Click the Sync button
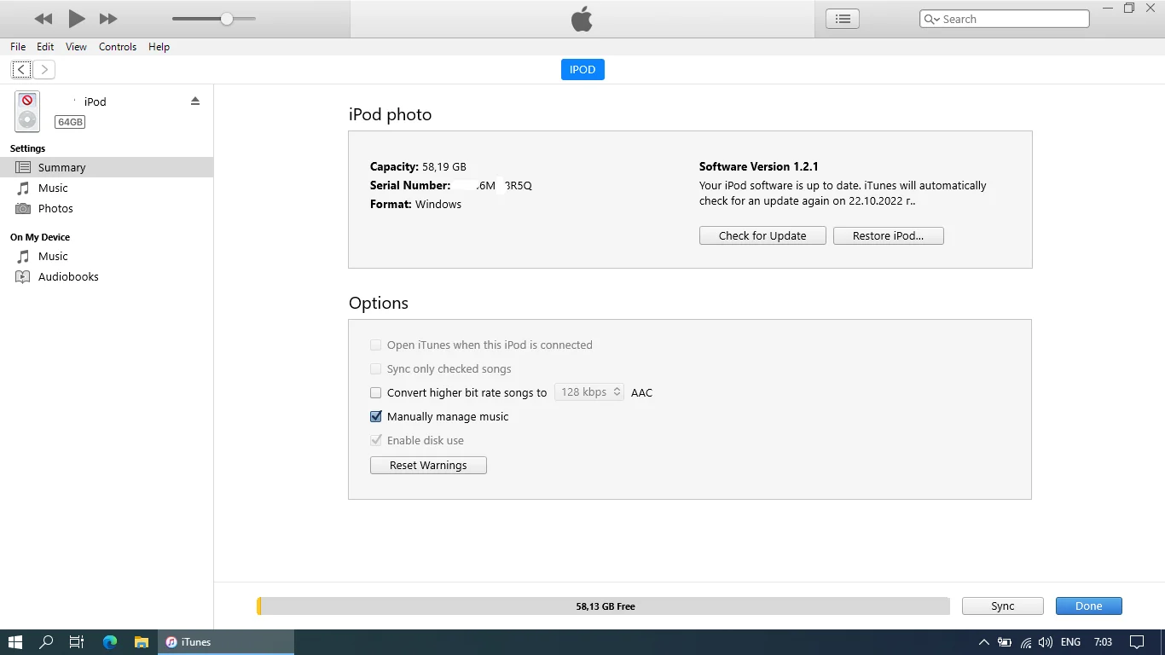The image size is (1165, 655). click(1003, 606)
